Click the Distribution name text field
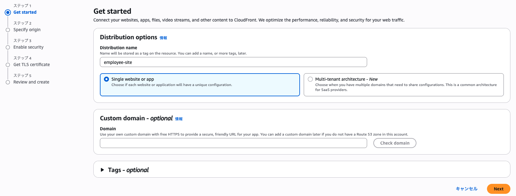The height and width of the screenshot is (196, 516). click(233, 62)
